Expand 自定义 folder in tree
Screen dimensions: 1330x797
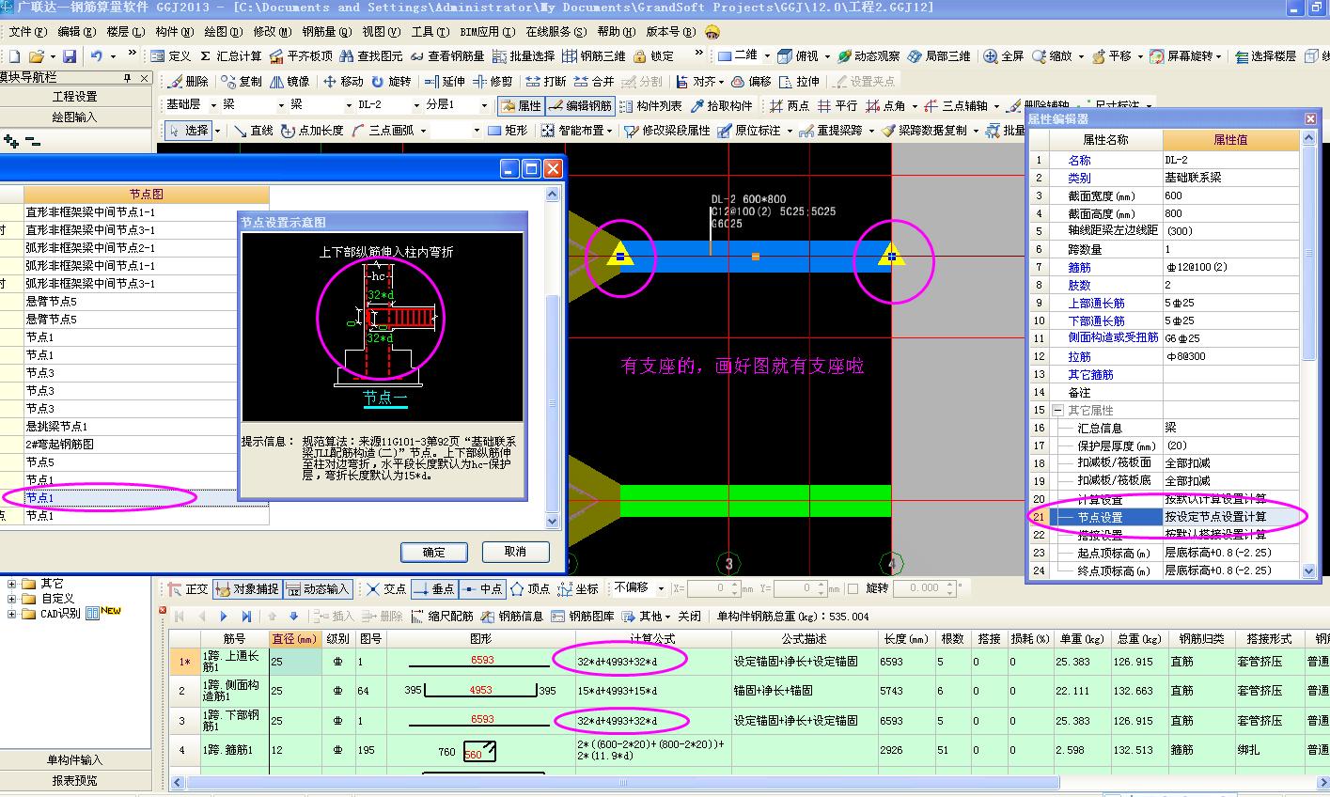click(x=12, y=599)
